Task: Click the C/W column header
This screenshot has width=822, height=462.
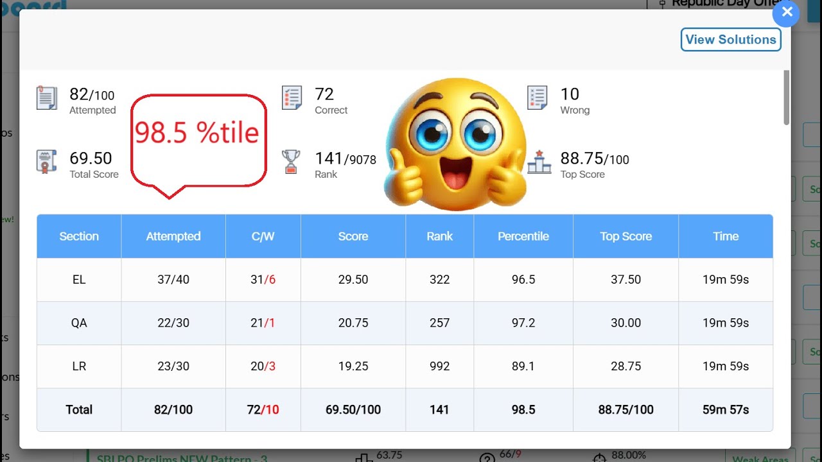Action: click(263, 236)
